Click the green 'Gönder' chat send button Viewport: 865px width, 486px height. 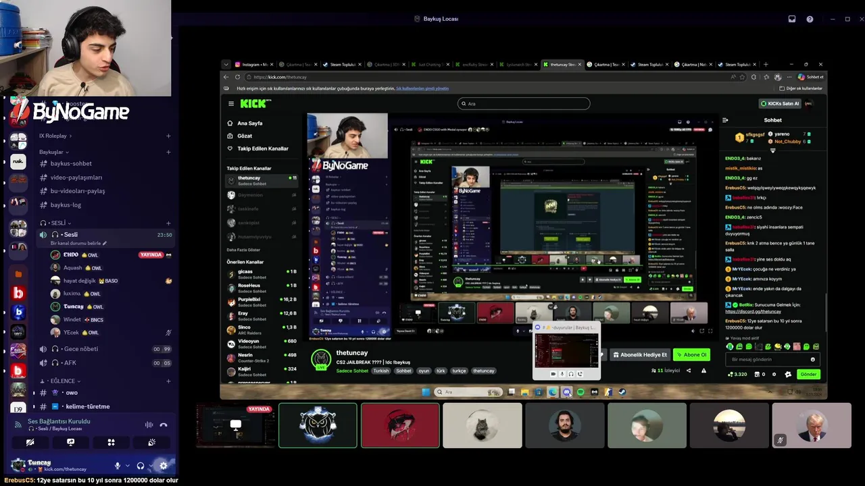click(809, 374)
